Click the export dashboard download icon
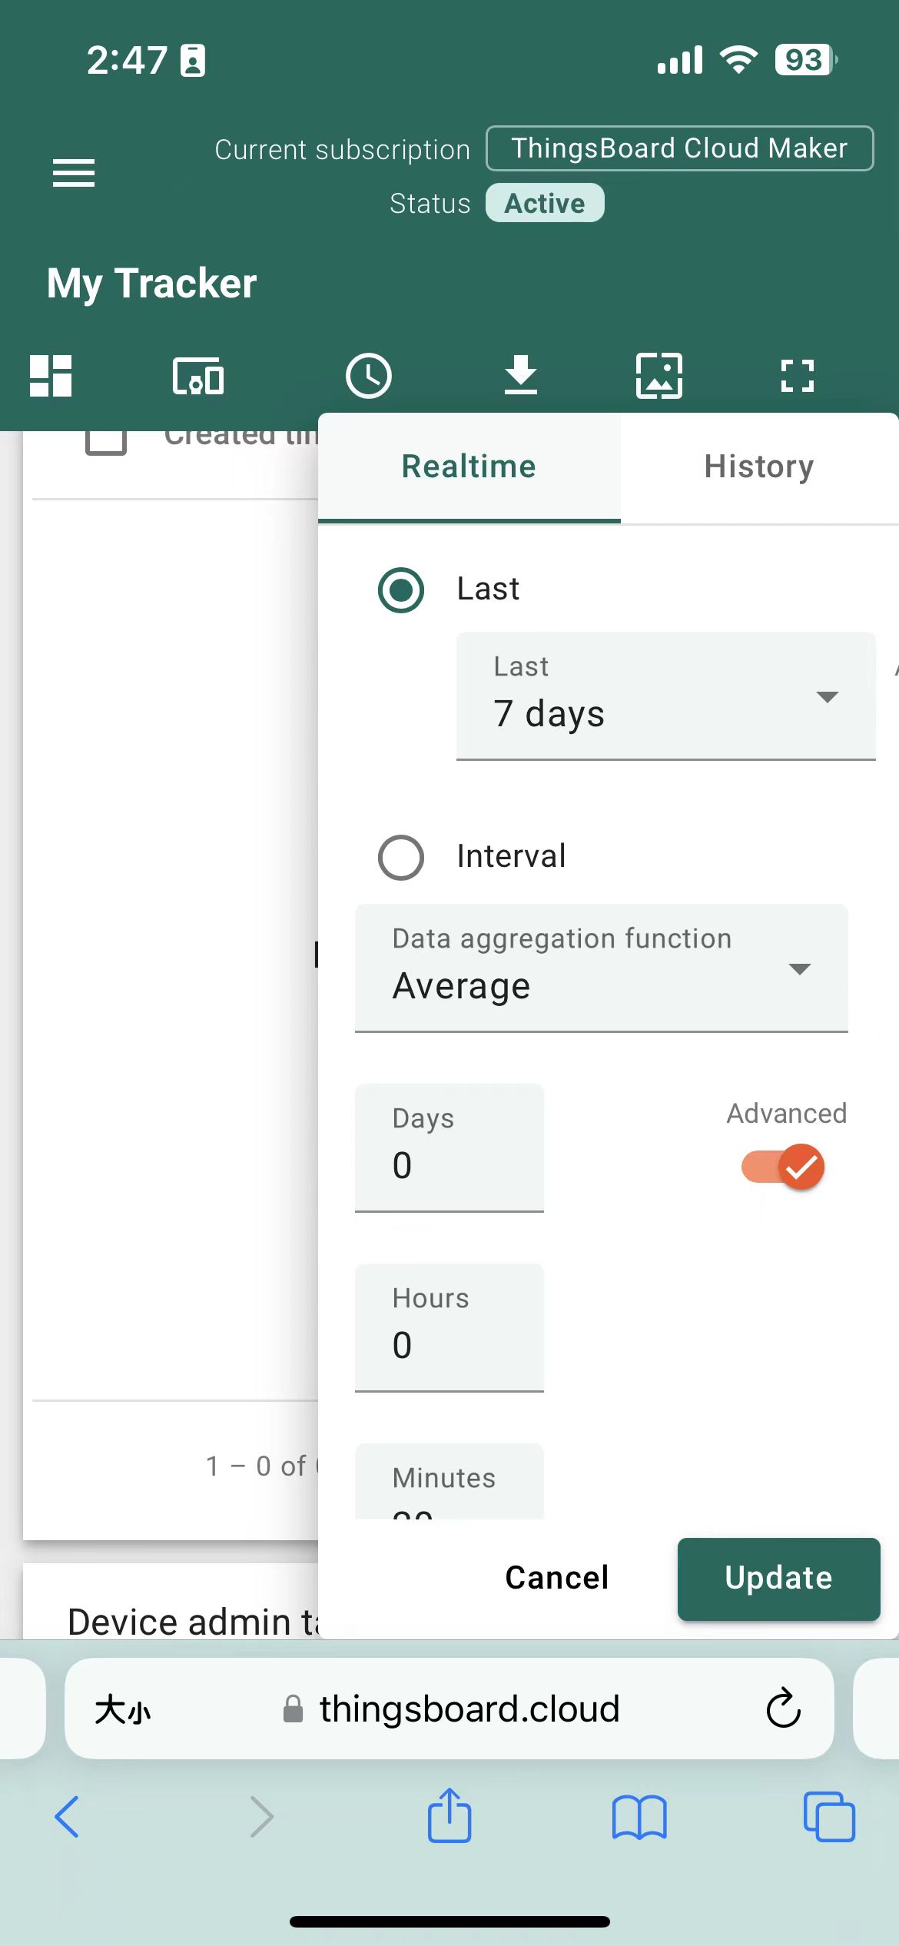This screenshot has height=1946, width=899. tap(521, 377)
